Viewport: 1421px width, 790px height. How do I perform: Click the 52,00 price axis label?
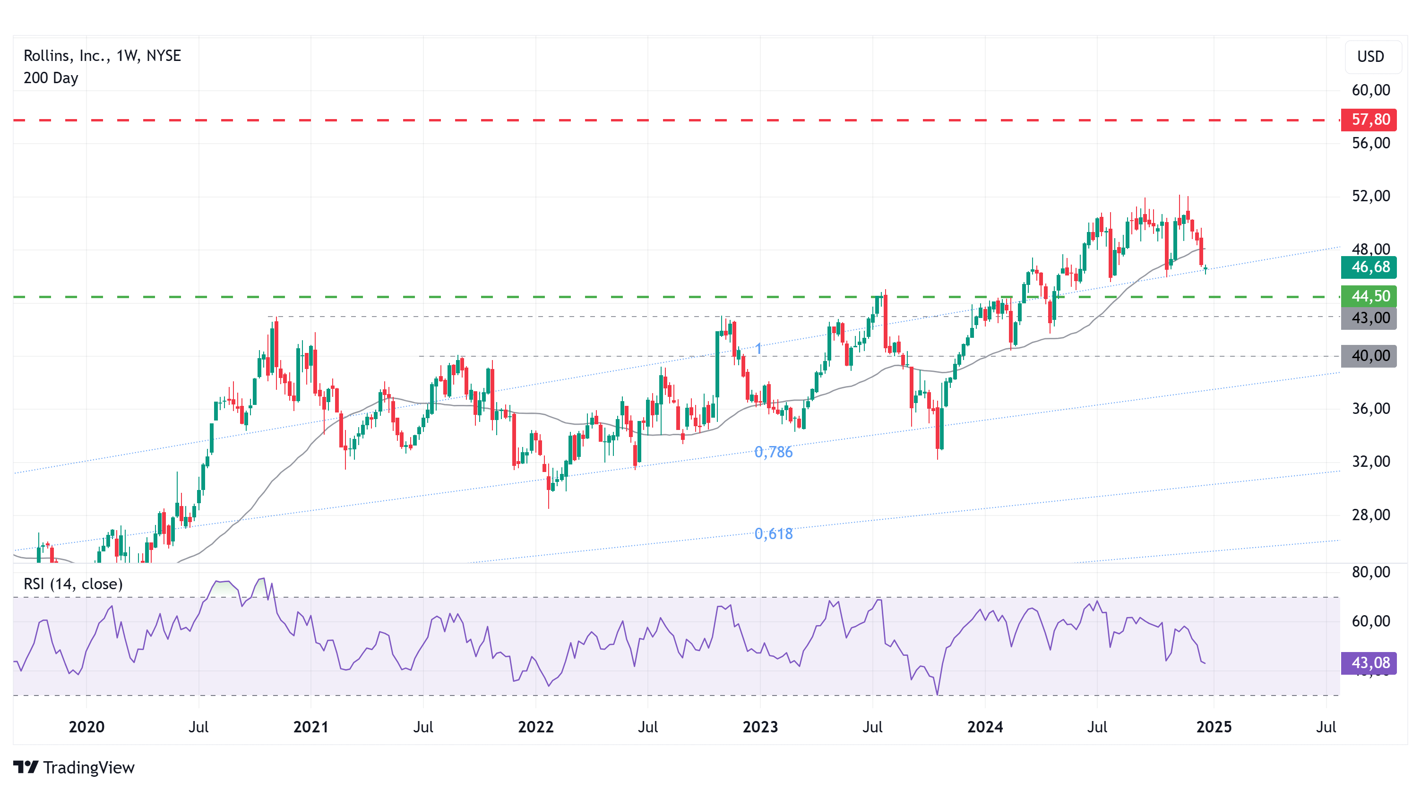1371,197
